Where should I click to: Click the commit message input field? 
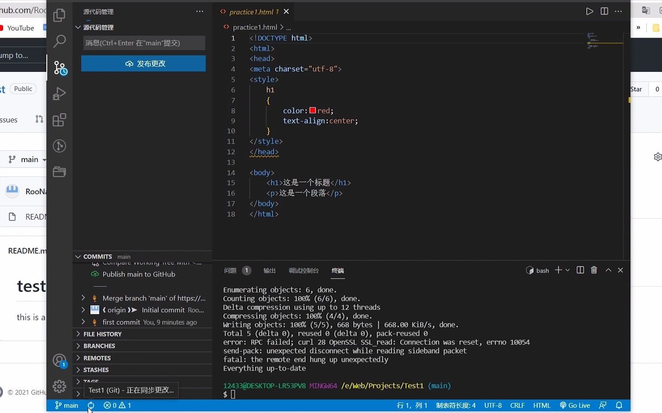143,43
